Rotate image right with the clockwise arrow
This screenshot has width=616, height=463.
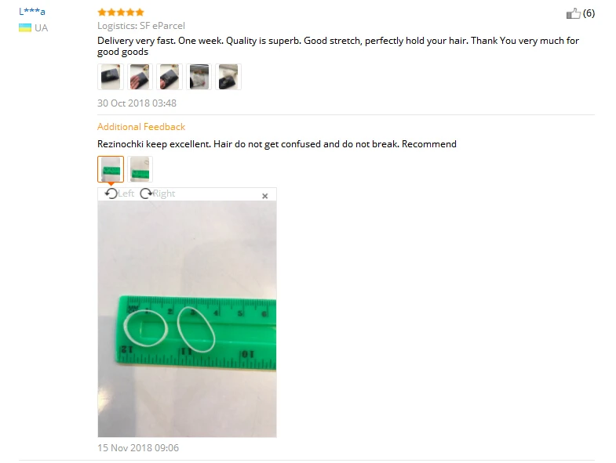[146, 194]
